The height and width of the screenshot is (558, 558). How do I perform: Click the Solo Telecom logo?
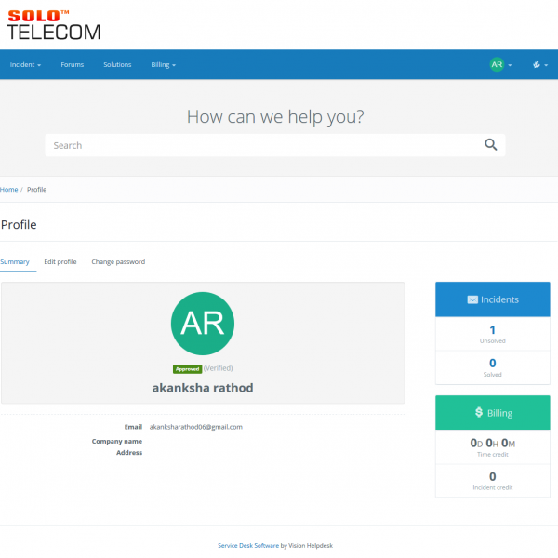coord(54,24)
